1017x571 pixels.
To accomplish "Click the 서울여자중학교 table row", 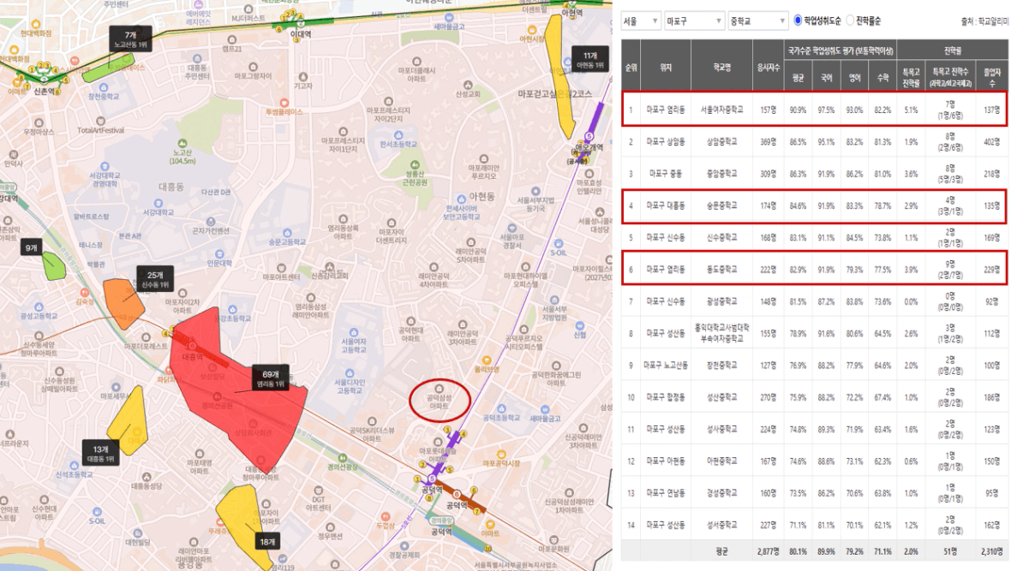I will (815, 109).
